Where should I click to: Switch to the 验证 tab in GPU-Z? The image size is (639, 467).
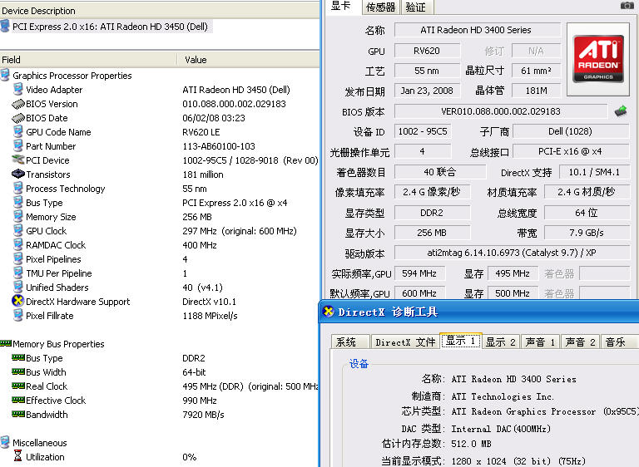(416, 7)
